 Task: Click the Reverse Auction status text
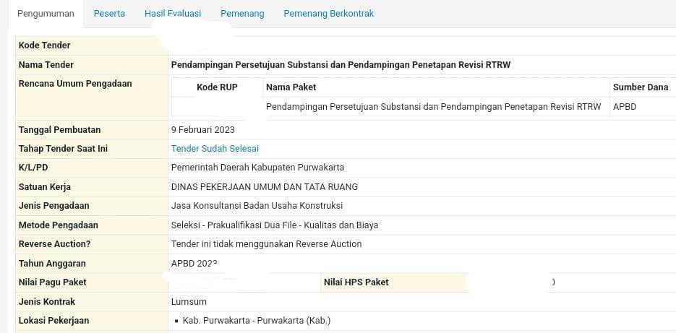(266, 244)
